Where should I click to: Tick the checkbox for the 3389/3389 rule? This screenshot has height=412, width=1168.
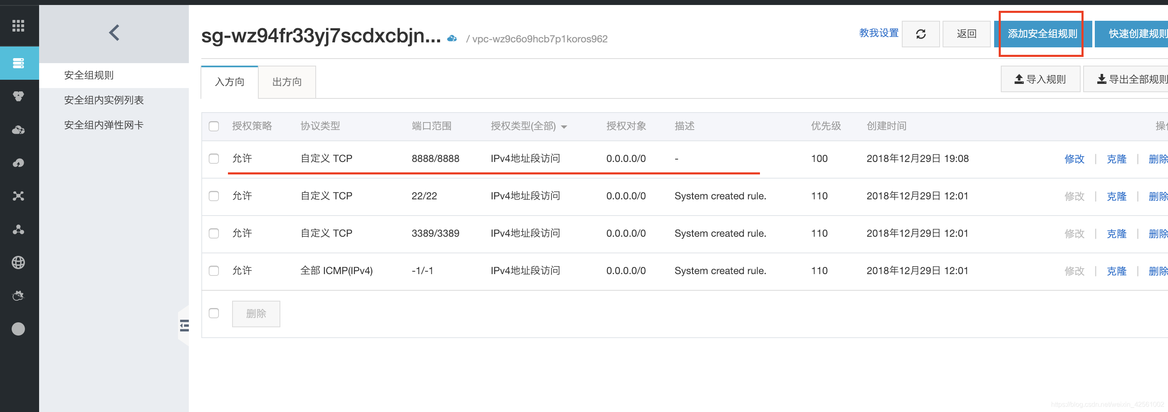pyautogui.click(x=213, y=233)
